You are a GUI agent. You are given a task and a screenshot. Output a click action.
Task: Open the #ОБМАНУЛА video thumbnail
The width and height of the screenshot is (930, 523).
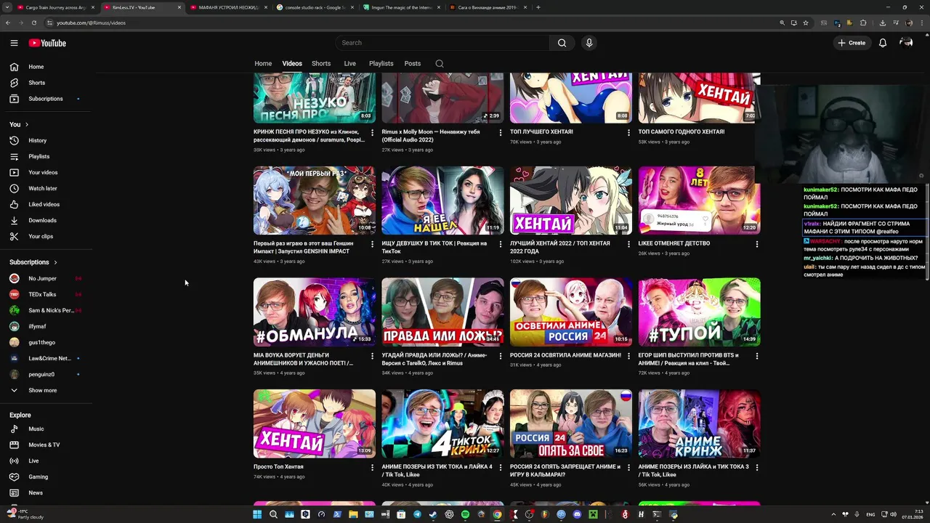tap(315, 312)
